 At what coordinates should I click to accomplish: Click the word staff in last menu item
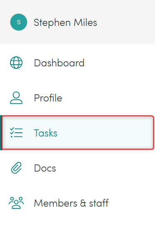99,203
